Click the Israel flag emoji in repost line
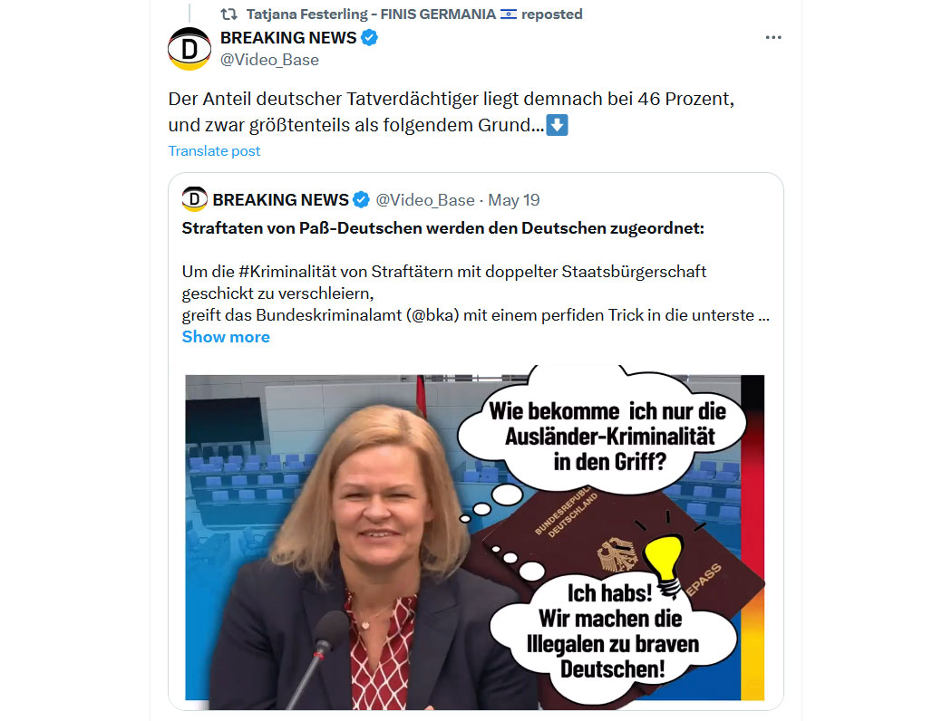Image resolution: width=952 pixels, height=721 pixels. 508,14
